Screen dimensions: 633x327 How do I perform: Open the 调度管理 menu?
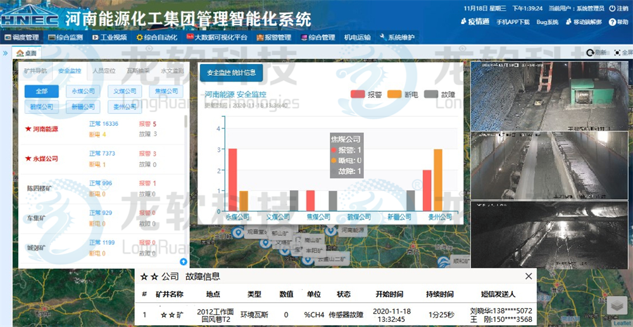tap(22, 37)
